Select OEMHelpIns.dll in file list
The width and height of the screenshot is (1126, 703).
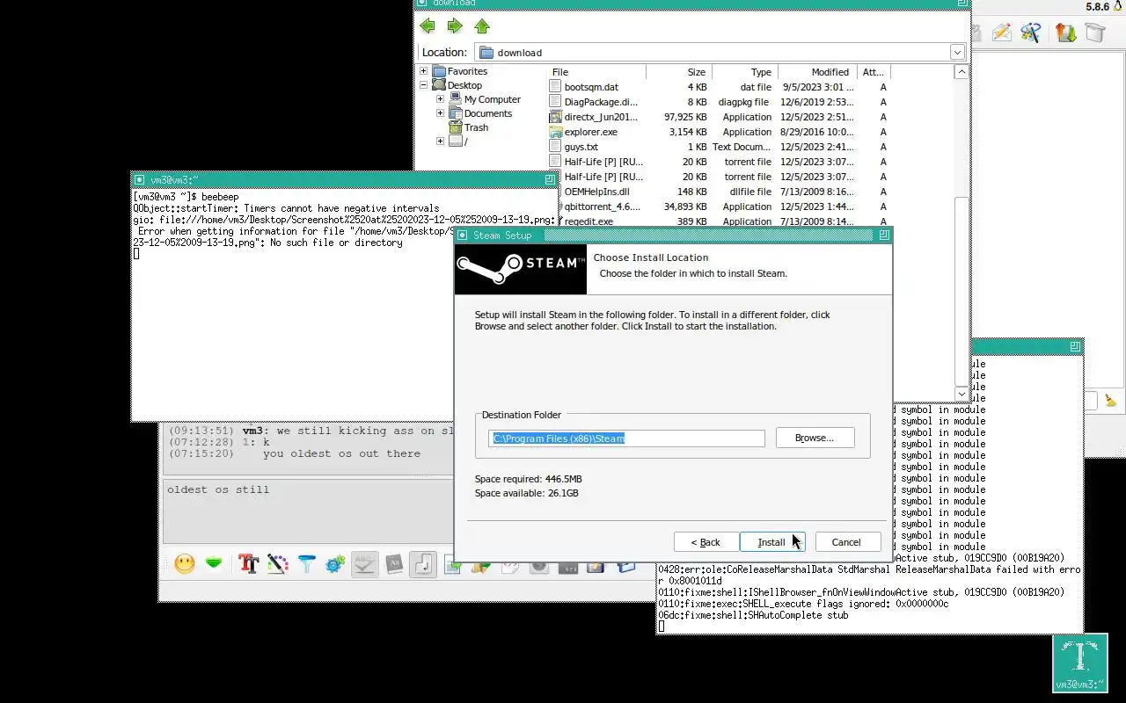point(596,192)
